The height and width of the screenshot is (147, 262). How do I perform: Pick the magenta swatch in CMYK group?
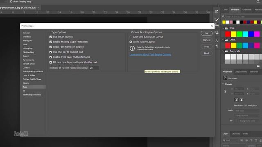257,45
